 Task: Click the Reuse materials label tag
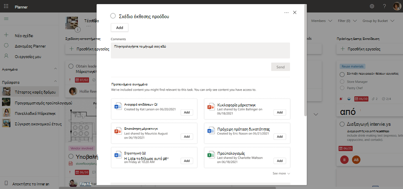[352, 66]
